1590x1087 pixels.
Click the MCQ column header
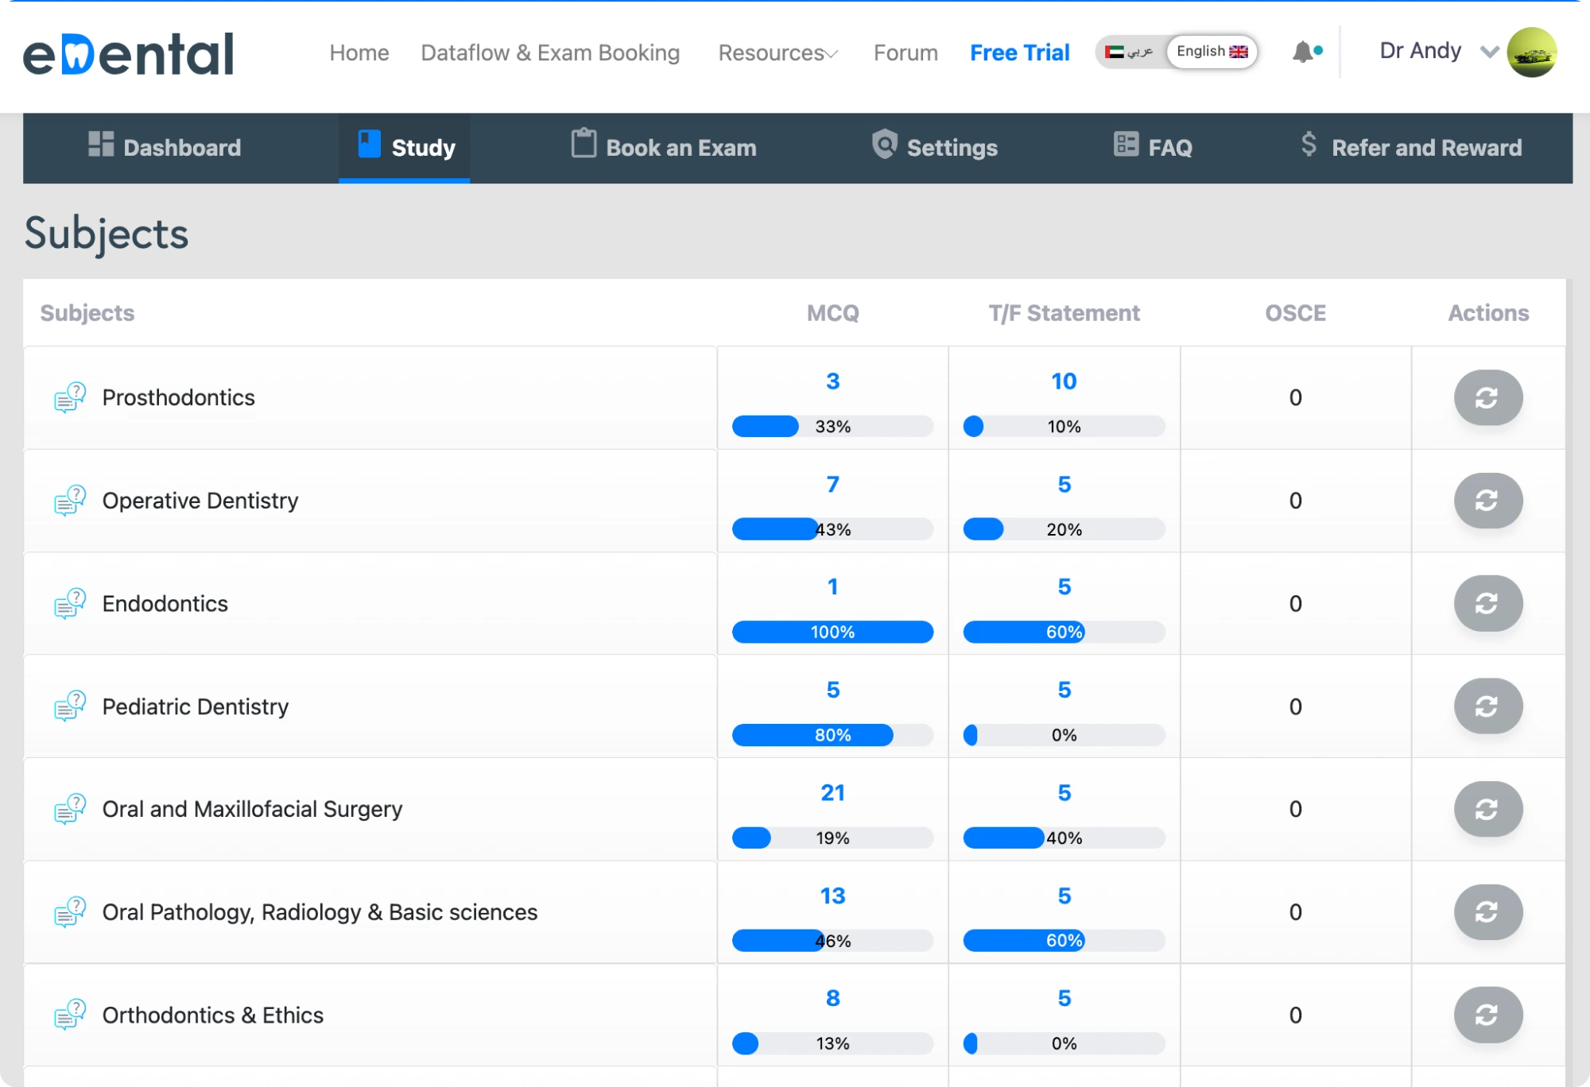(x=832, y=313)
